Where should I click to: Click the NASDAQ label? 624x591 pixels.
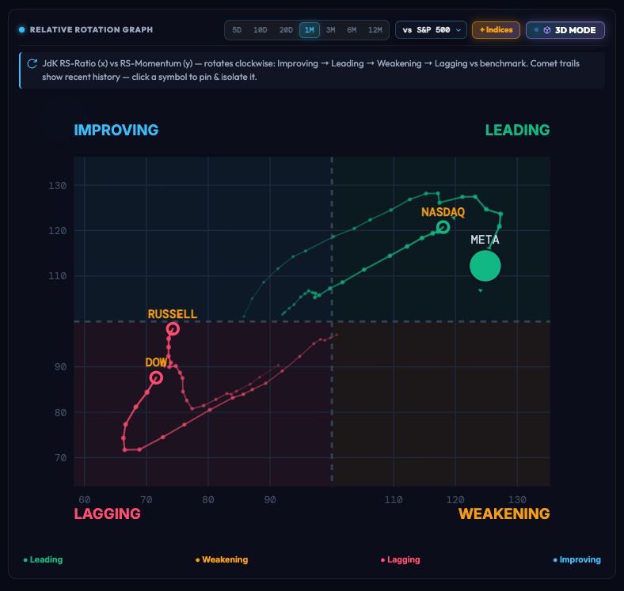(443, 212)
